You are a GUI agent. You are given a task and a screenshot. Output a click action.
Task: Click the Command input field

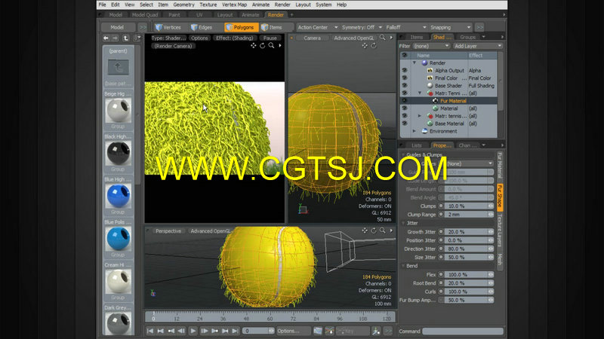coord(463,331)
